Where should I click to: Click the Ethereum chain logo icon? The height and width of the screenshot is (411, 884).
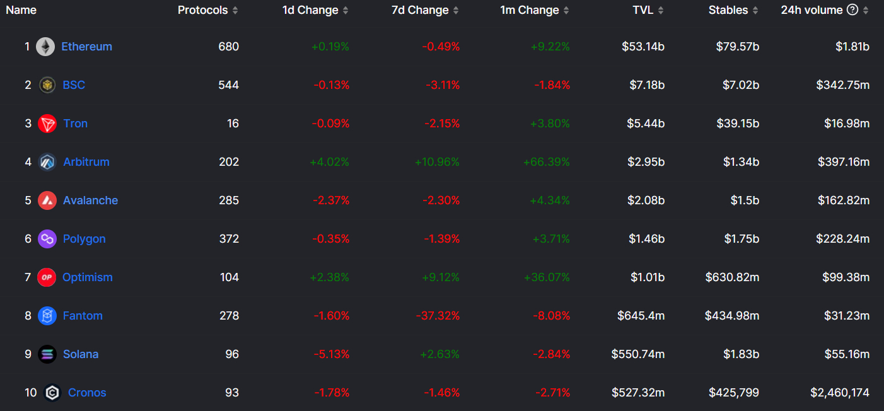[x=45, y=47]
